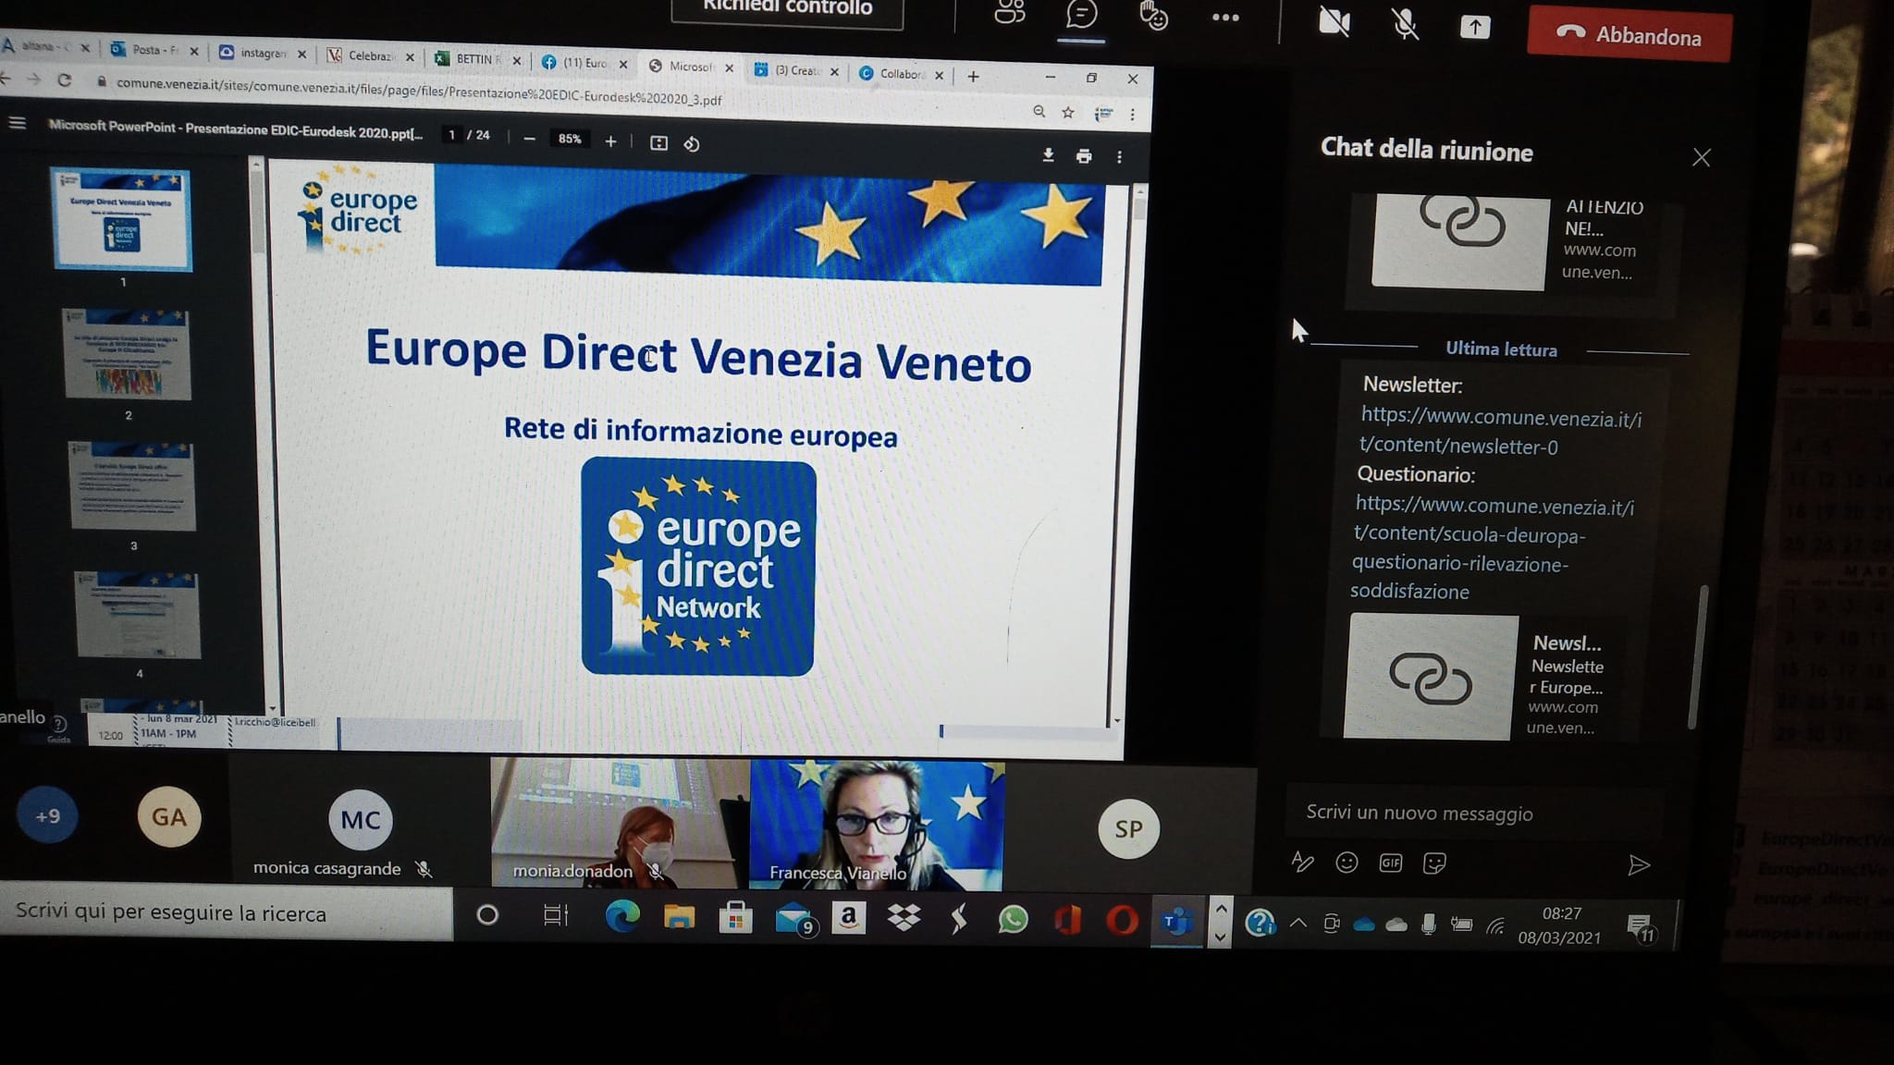Show the +9 more participants
1894x1065 pixels.
coord(47,815)
